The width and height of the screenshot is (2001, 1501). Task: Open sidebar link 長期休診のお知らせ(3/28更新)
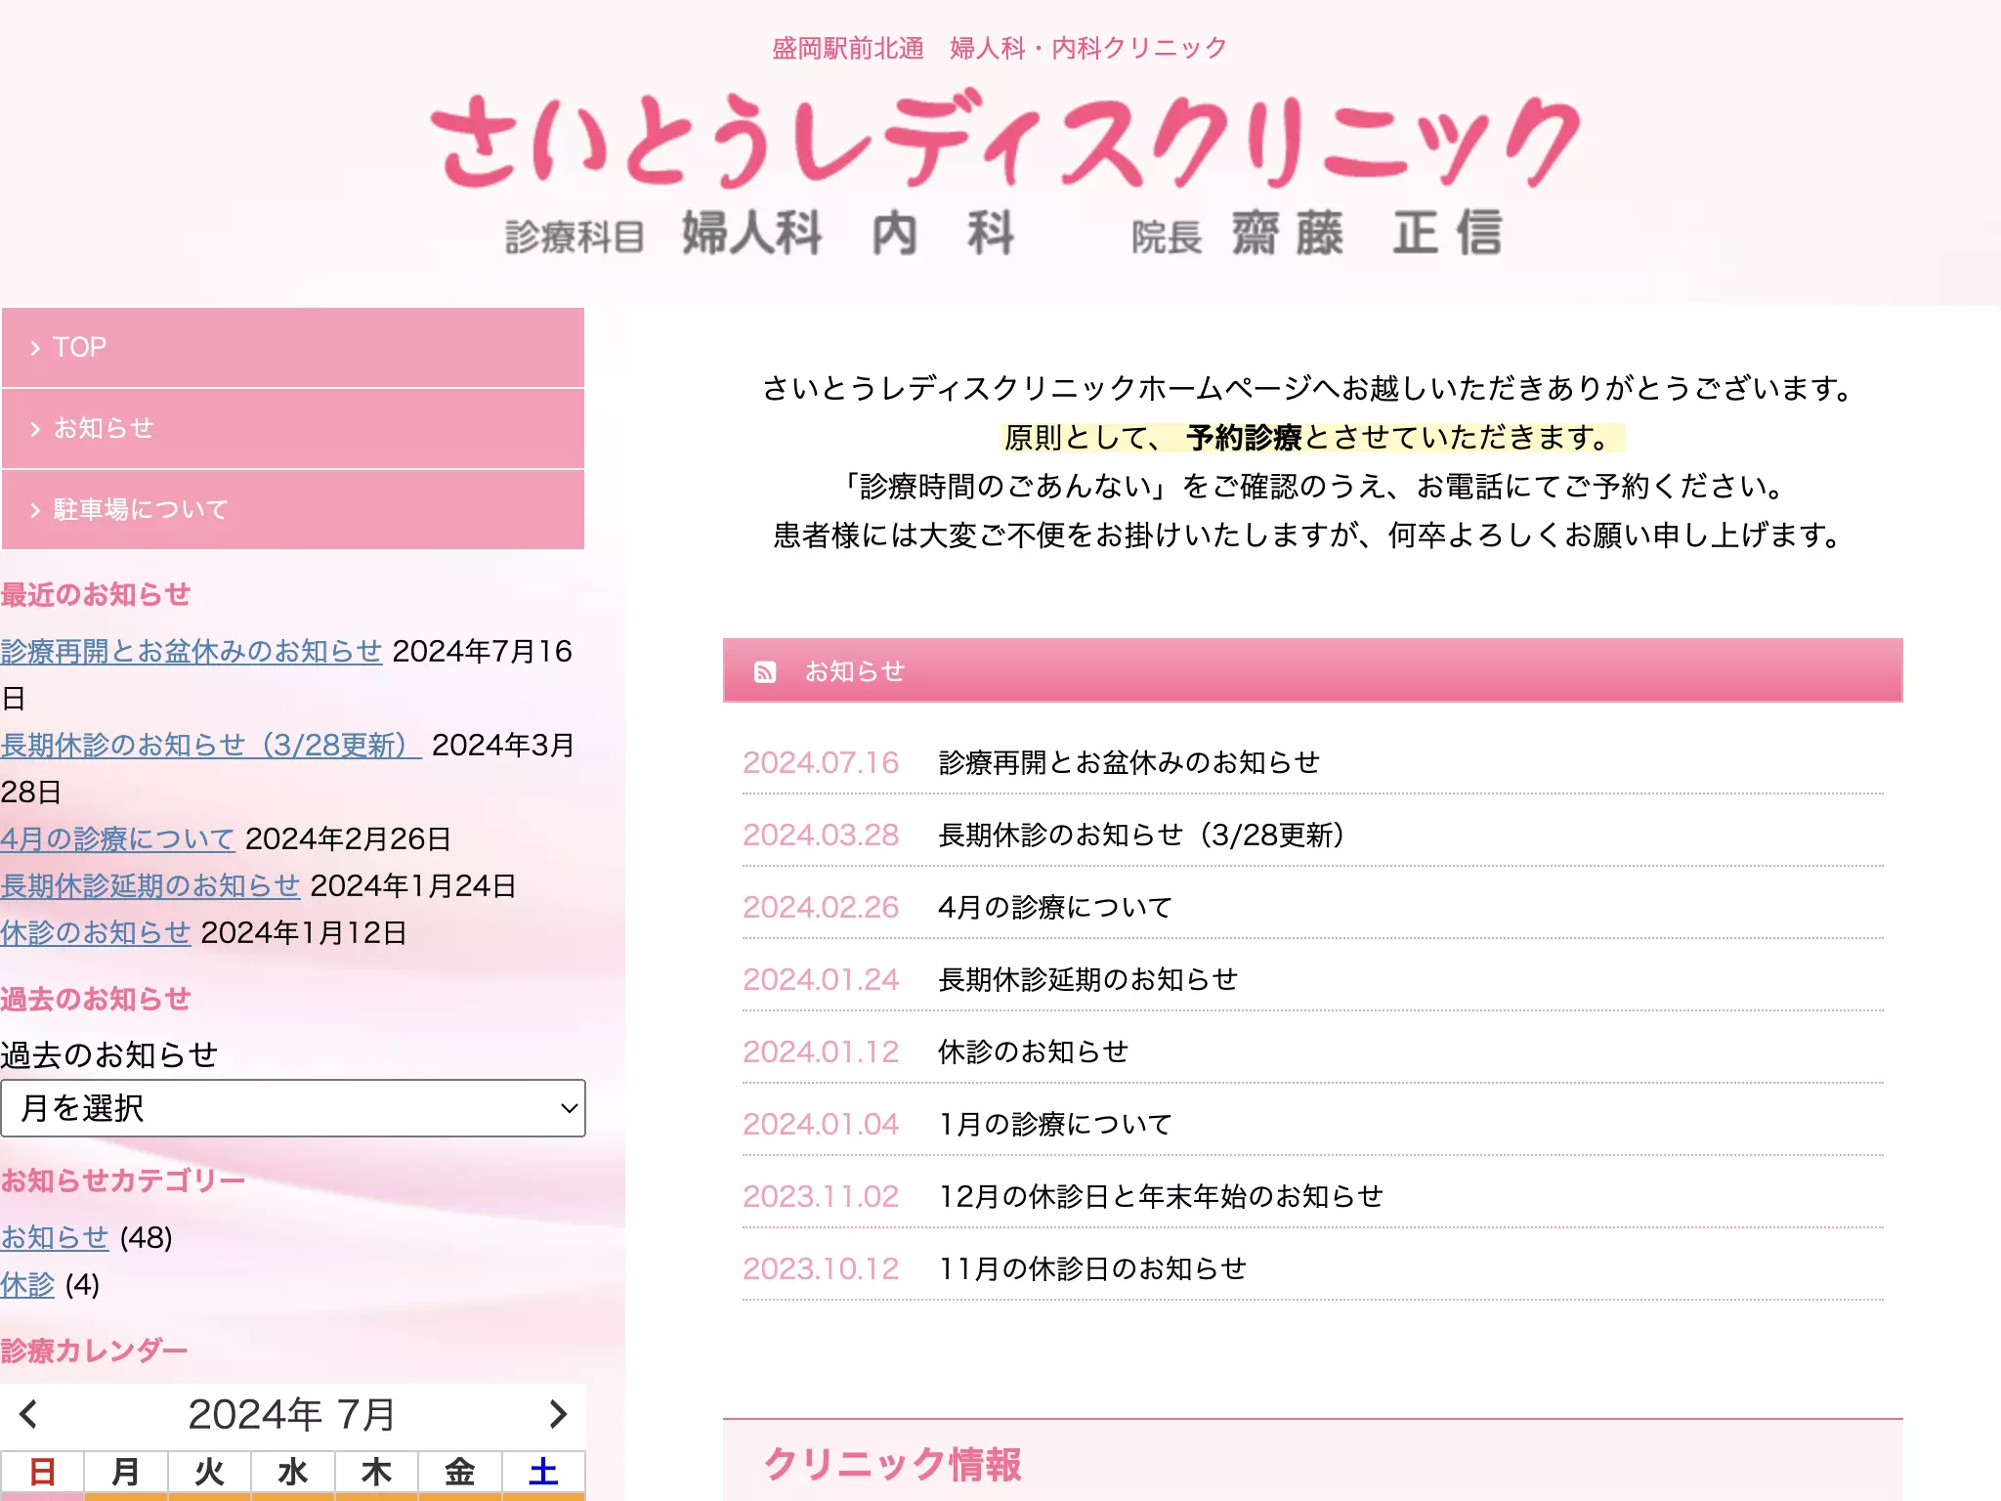click(211, 745)
